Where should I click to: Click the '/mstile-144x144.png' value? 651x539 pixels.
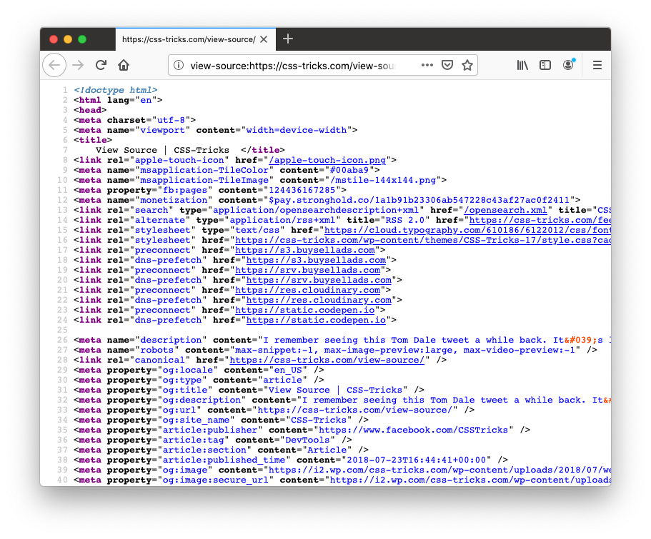coord(383,180)
